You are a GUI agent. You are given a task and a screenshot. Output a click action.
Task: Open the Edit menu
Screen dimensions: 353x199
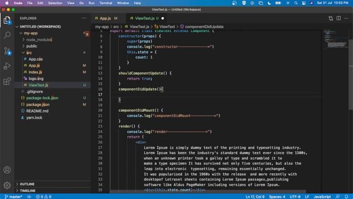point(40,3)
